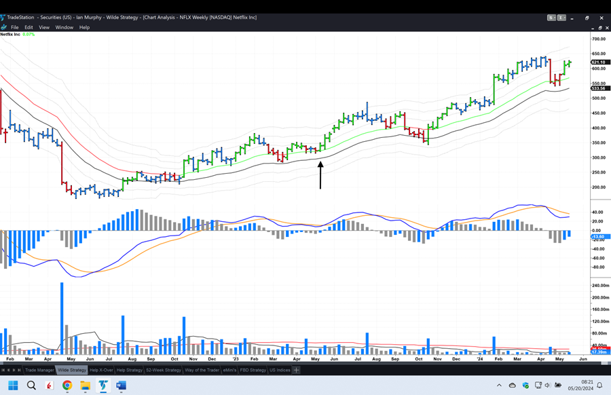Open the Windows Start menu

pyautogui.click(x=13, y=385)
